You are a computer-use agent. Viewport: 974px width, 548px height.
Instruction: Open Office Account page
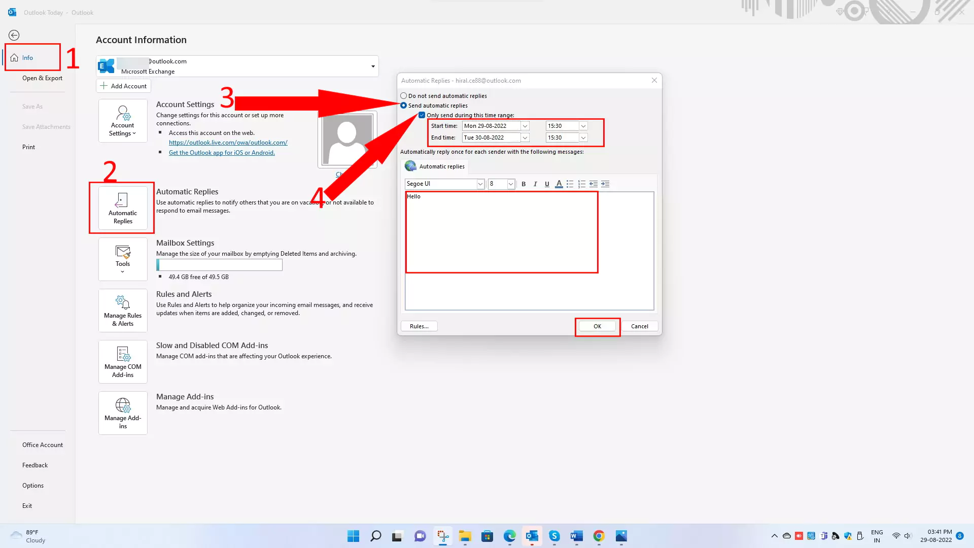43,445
